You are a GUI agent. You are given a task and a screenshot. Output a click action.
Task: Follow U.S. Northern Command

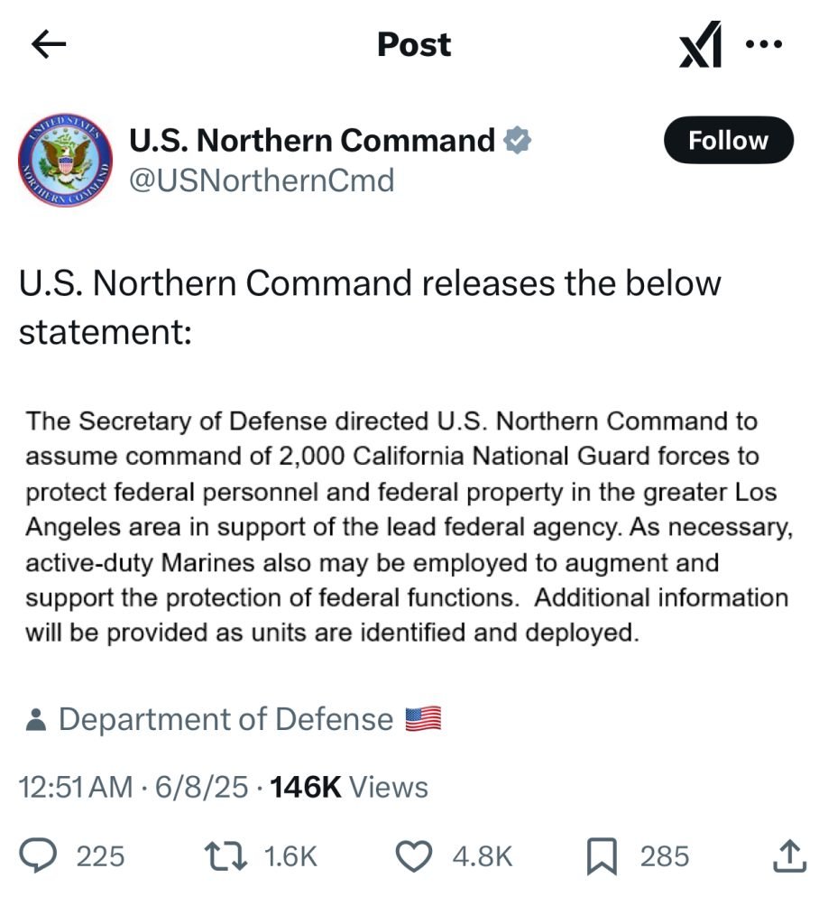point(728,141)
